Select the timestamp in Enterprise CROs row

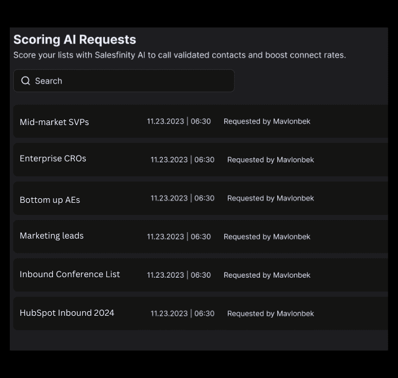(x=182, y=160)
